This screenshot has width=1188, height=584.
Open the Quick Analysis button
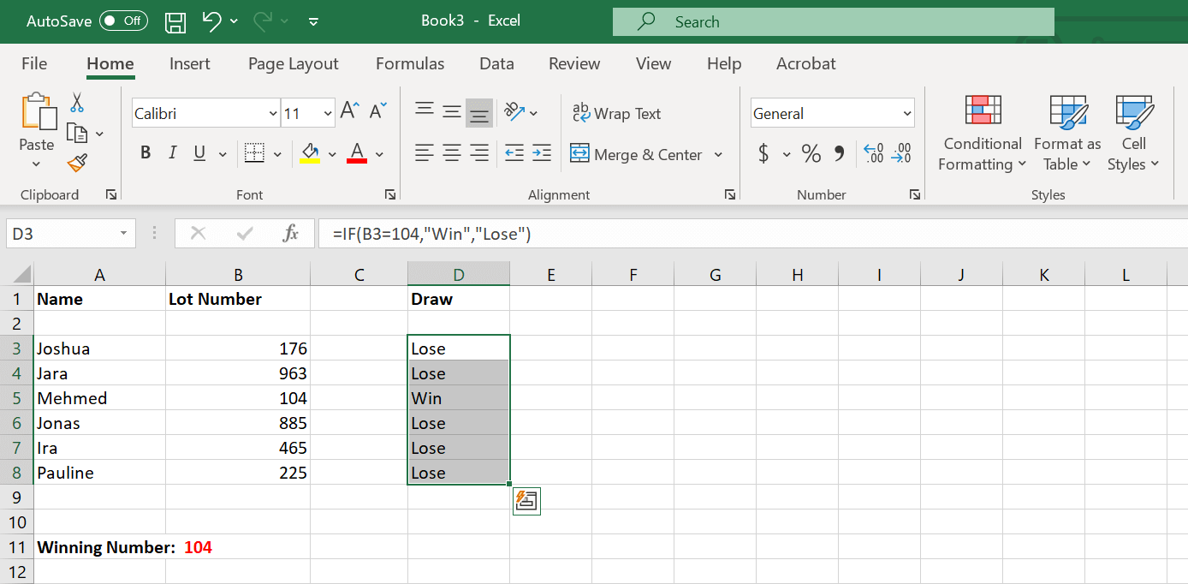(526, 501)
